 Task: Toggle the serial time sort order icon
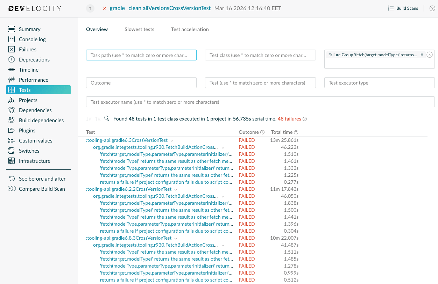pyautogui.click(x=89, y=119)
